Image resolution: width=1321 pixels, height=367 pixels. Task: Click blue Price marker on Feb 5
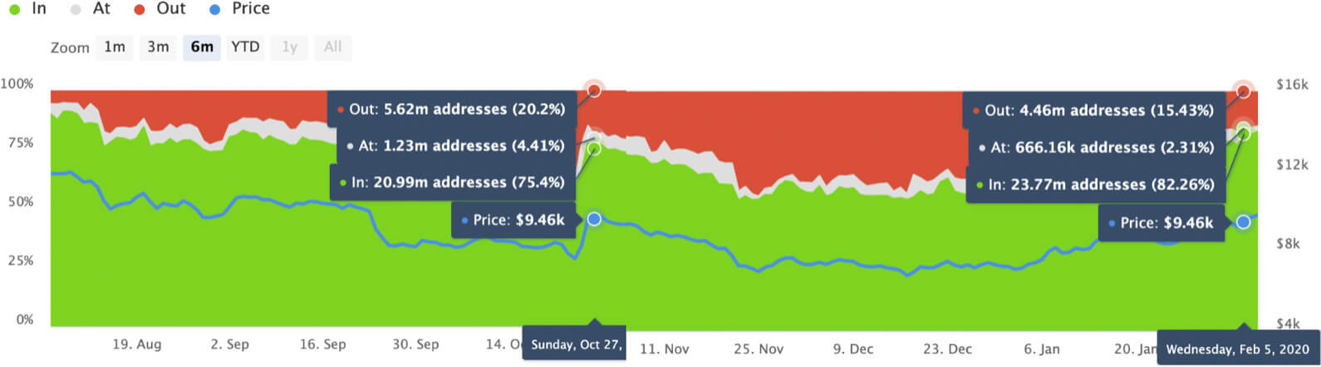[x=1243, y=223]
